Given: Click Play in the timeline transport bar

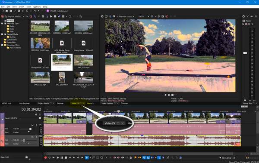Looking at the screenshot, I should (58, 157).
